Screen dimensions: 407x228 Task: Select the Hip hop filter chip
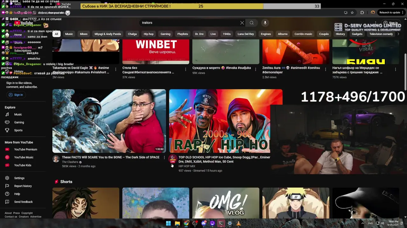pos(148,34)
